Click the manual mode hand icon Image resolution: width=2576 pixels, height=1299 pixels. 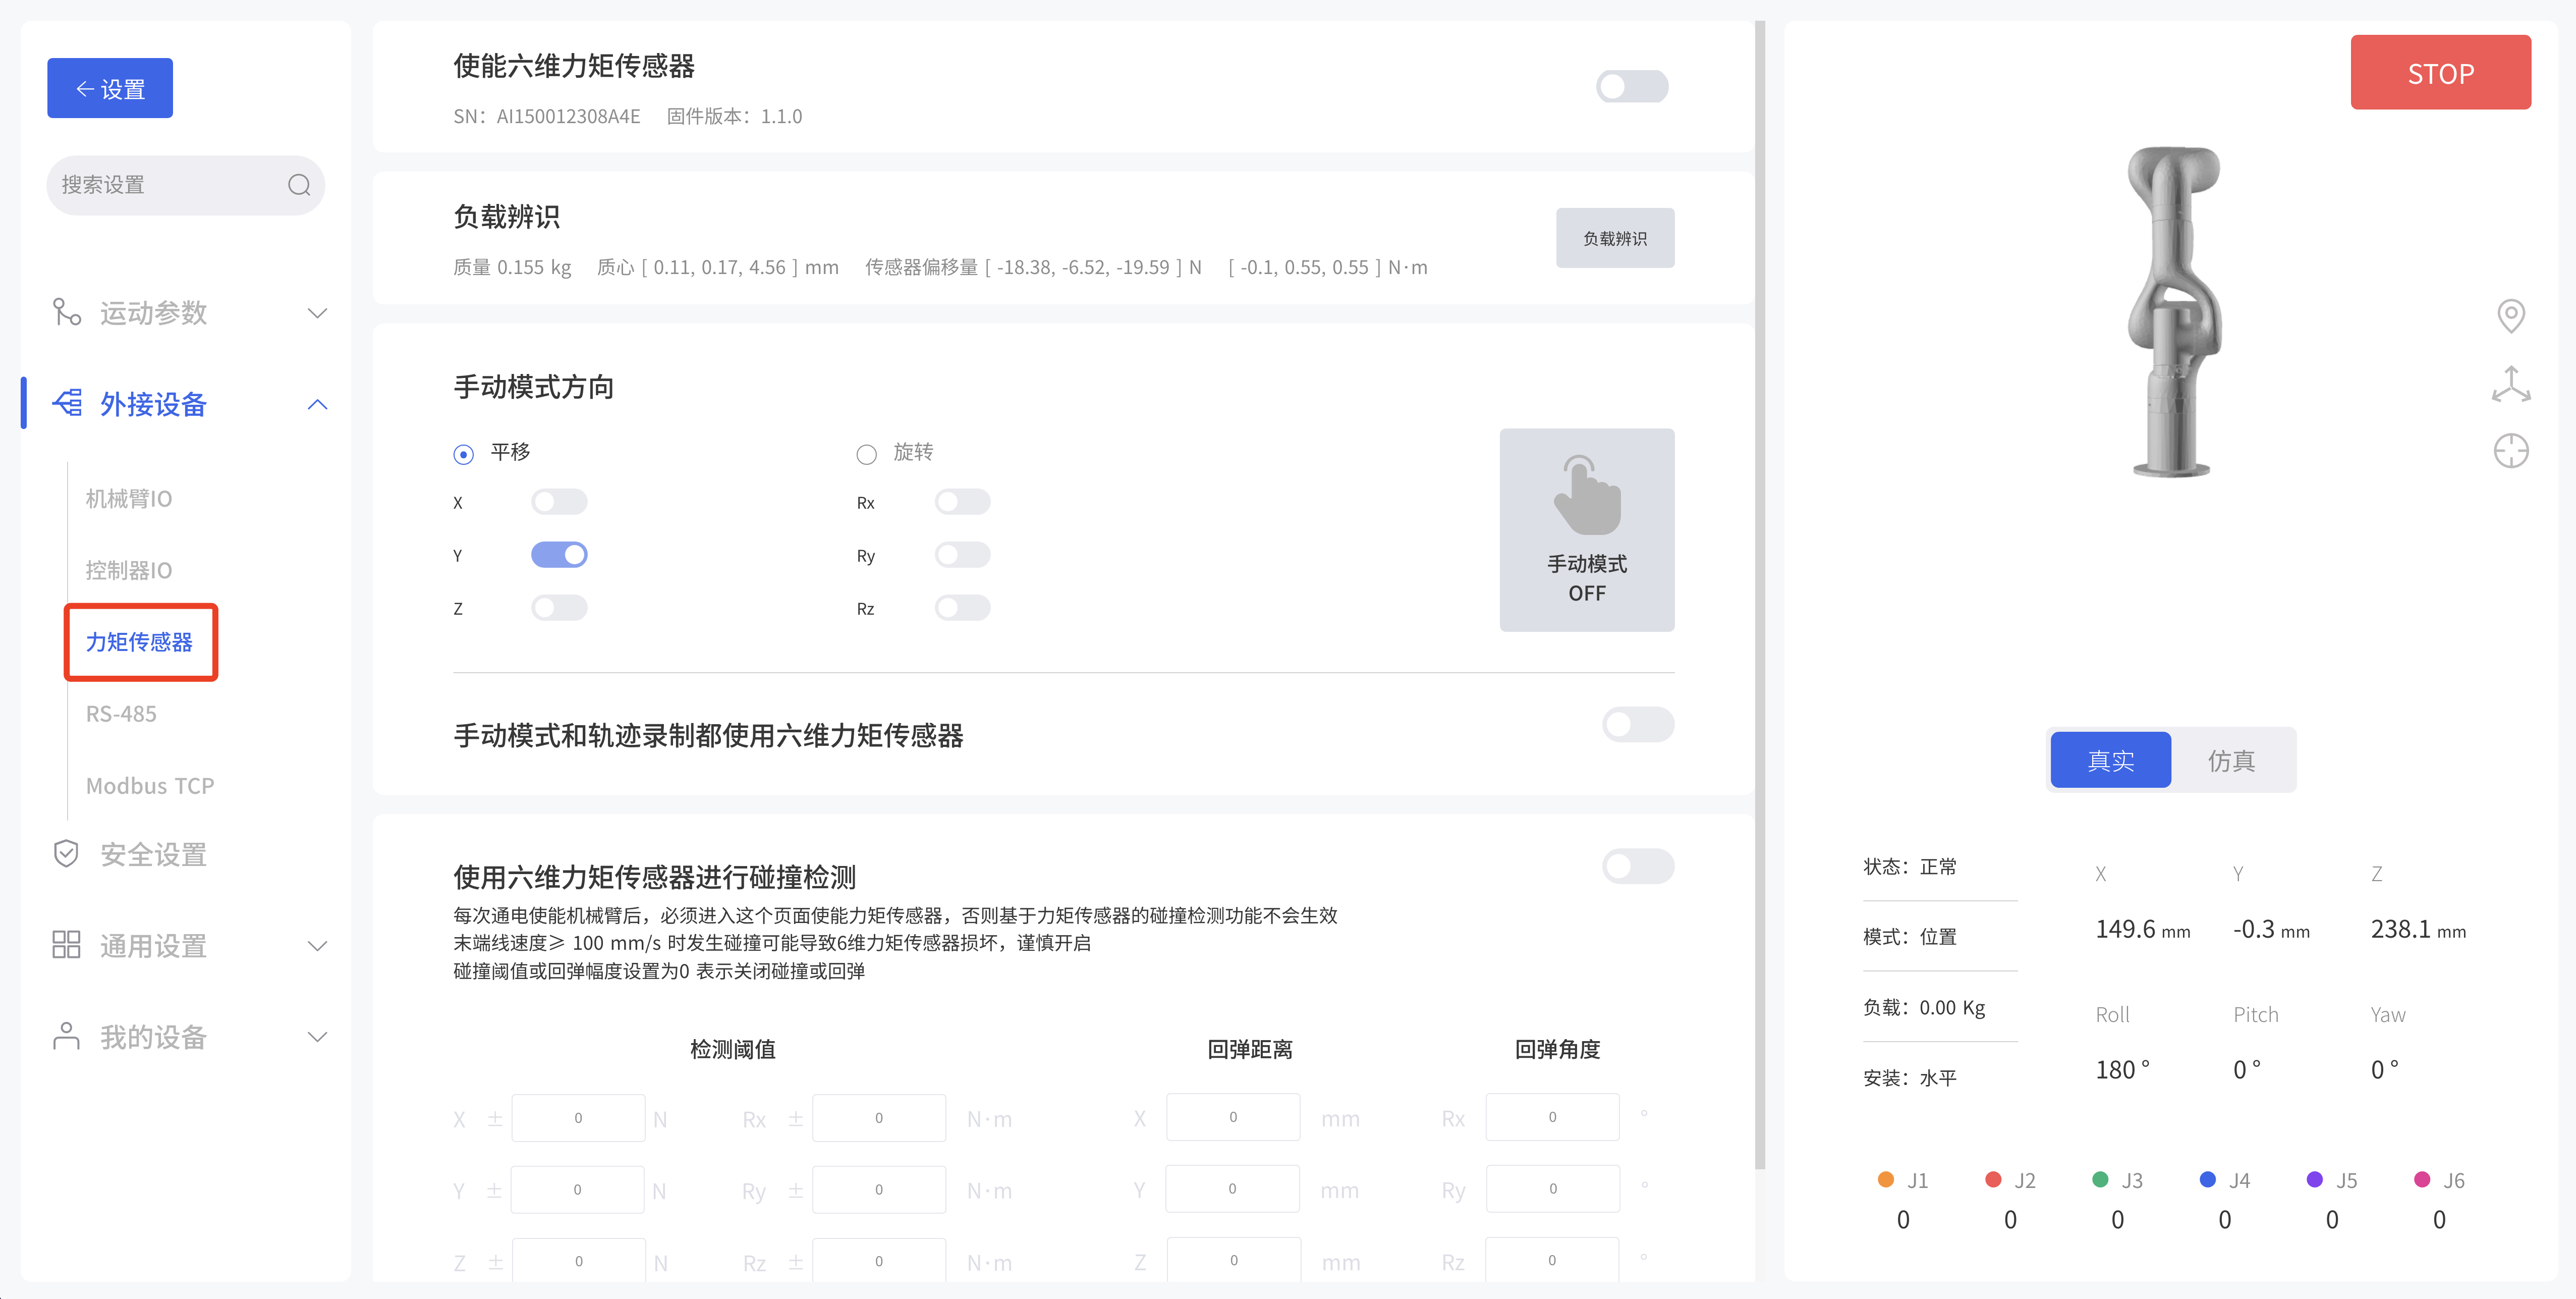point(1586,496)
